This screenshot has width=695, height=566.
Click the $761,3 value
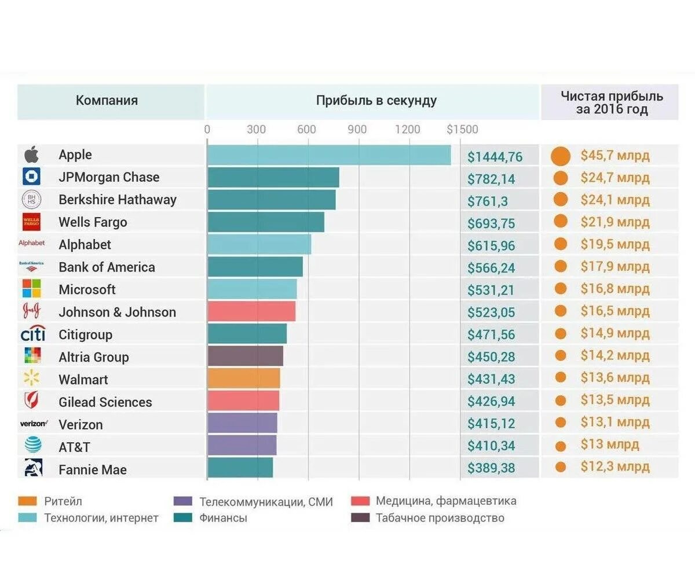coord(487,201)
